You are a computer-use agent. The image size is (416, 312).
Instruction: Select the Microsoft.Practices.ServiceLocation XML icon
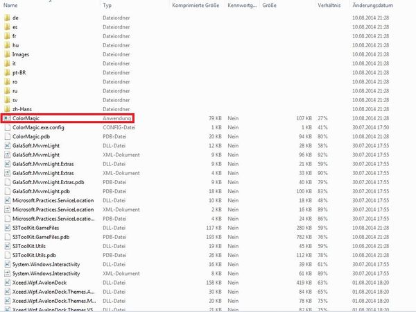tap(8, 210)
